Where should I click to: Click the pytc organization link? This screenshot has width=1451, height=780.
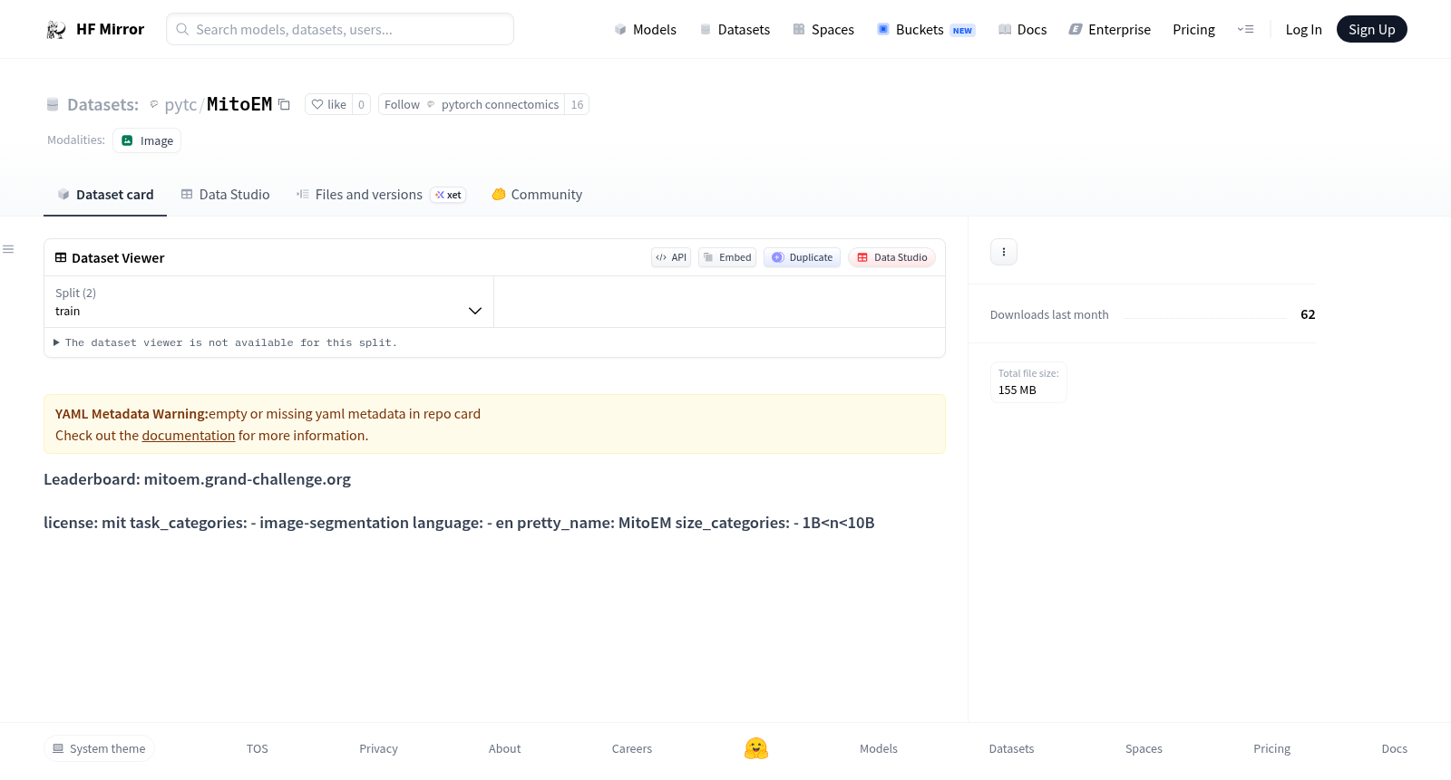click(180, 104)
